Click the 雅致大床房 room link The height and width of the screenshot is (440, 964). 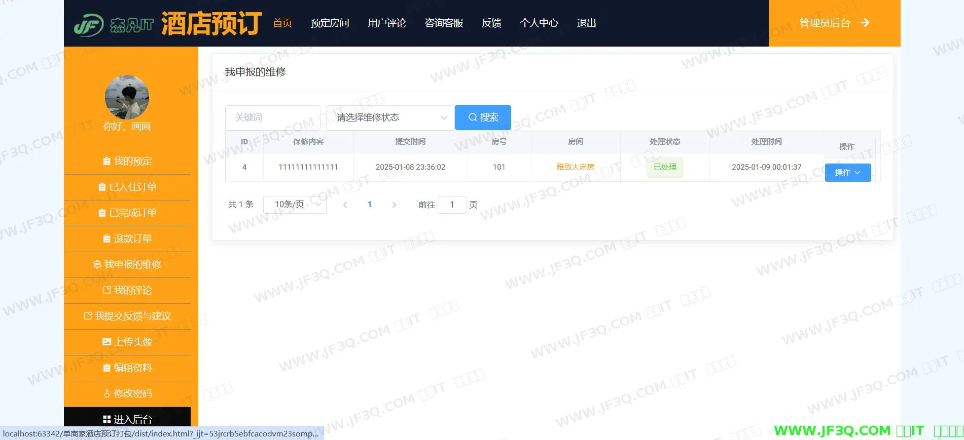(575, 167)
